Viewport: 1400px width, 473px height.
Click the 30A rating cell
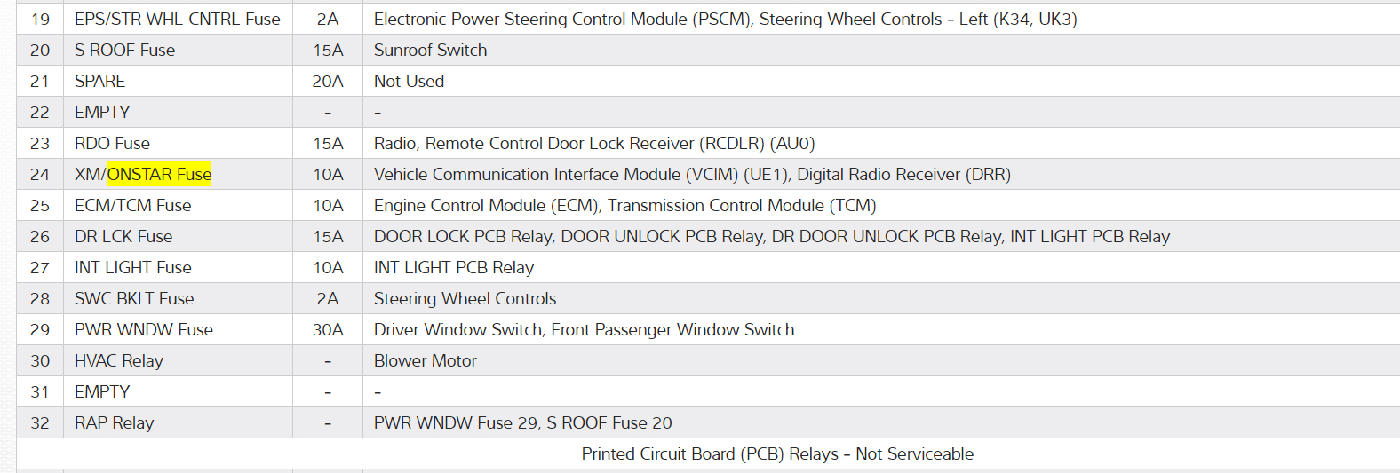(x=328, y=329)
